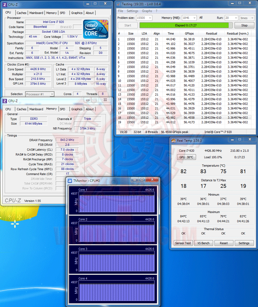
Task: Switch to CPU tab in CPU-Z Memory window
Action: [8, 109]
